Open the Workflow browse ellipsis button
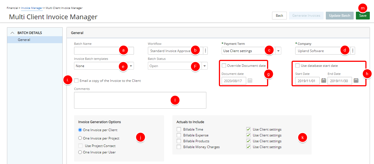The width and height of the screenshot is (374, 164). [206, 51]
